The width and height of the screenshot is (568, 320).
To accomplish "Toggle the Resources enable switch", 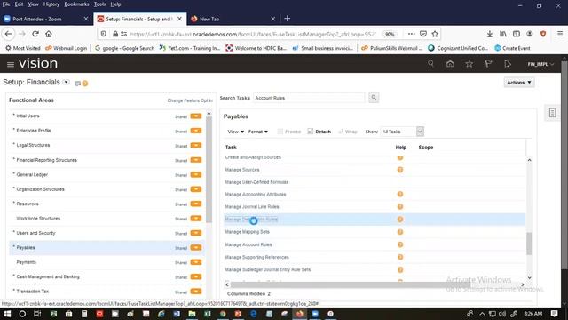I will 196,204.
